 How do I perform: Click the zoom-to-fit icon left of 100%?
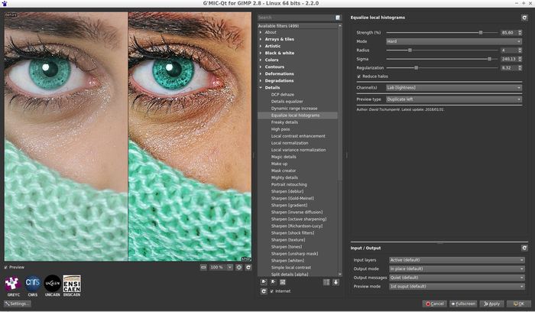pos(204,267)
